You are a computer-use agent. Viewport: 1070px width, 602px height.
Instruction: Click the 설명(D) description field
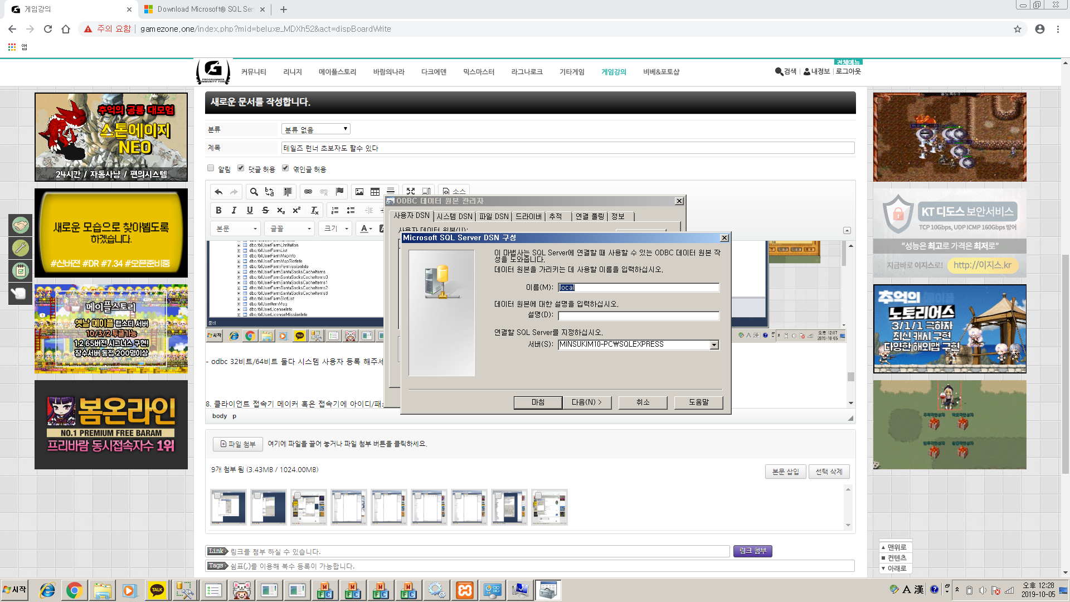(x=639, y=316)
